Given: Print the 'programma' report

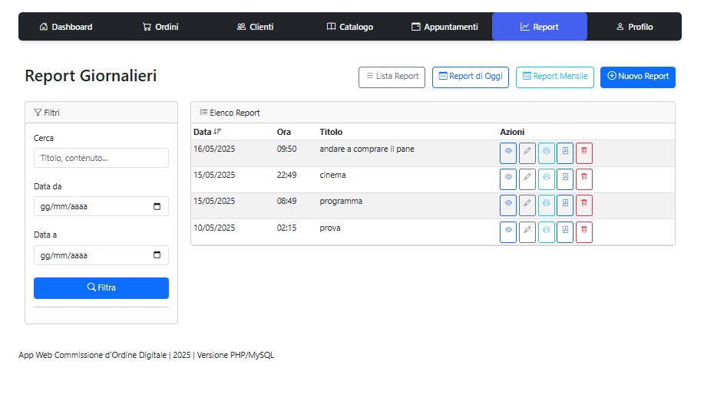Looking at the screenshot, I should pyautogui.click(x=546, y=205).
